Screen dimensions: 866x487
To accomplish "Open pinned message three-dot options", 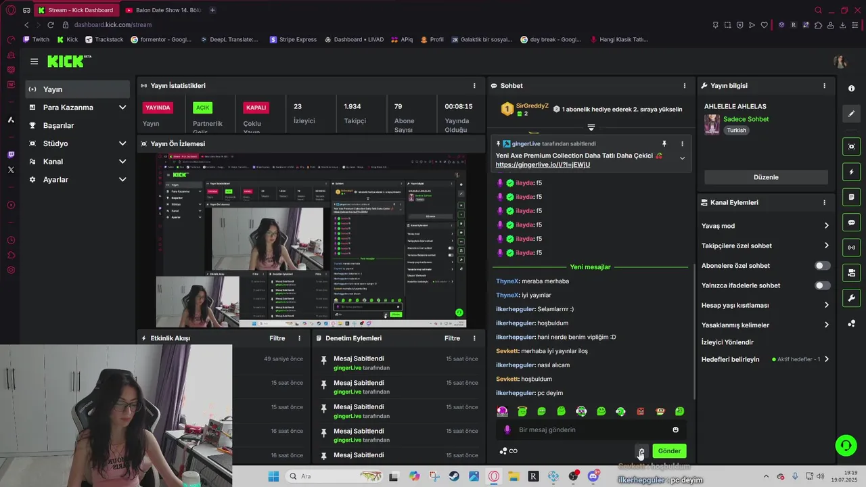I will [x=682, y=143].
